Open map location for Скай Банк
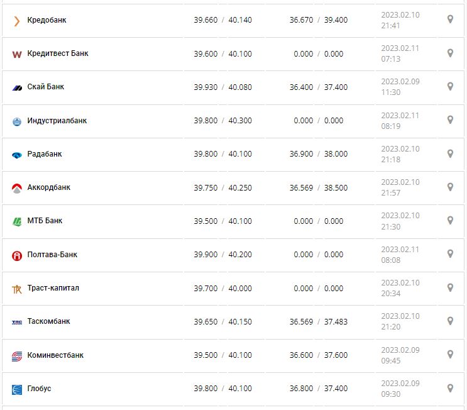The image size is (467, 410). pyautogui.click(x=450, y=87)
